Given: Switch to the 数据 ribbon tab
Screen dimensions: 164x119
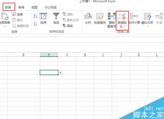Looking at the screenshot, I should pyautogui.click(x=8, y=7).
